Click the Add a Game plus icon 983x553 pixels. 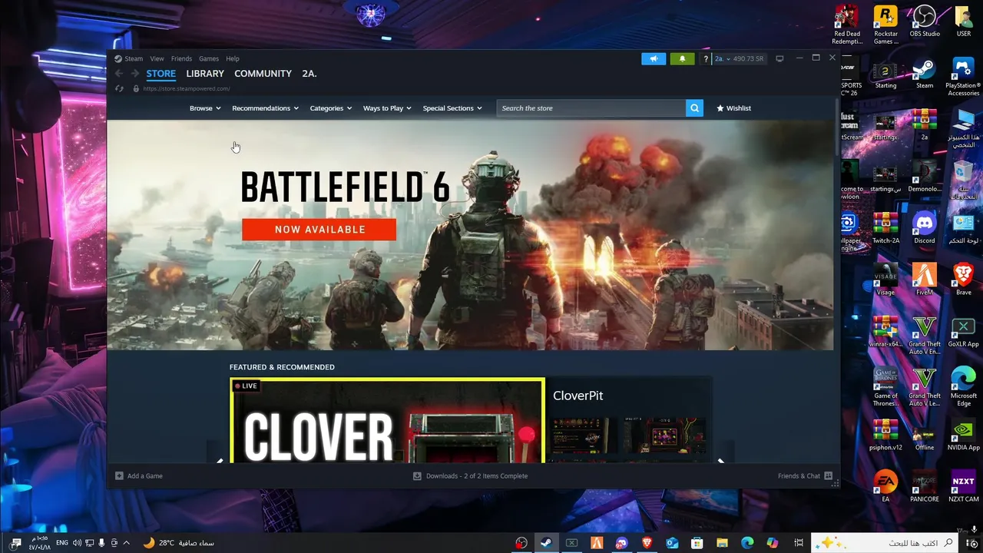coord(119,476)
